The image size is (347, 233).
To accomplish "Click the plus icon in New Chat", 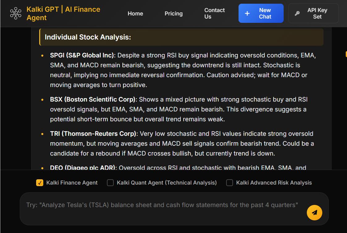I will point(247,13).
